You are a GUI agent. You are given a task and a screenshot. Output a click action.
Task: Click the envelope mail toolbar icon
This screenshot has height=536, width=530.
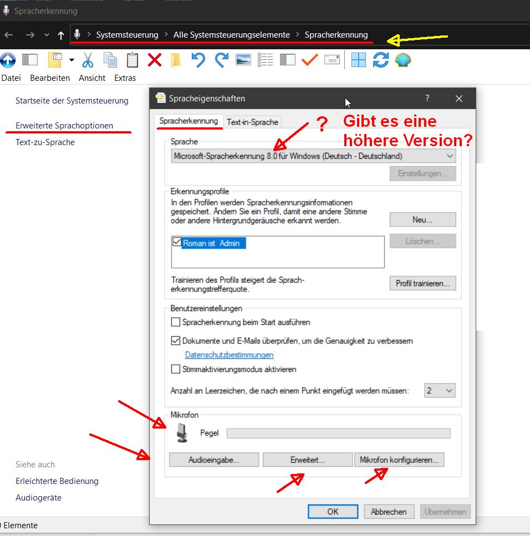point(332,60)
